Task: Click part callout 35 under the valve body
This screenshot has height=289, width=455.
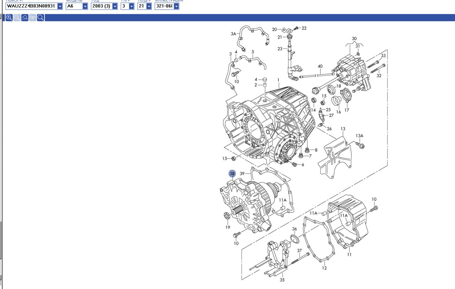Action: pos(282,280)
